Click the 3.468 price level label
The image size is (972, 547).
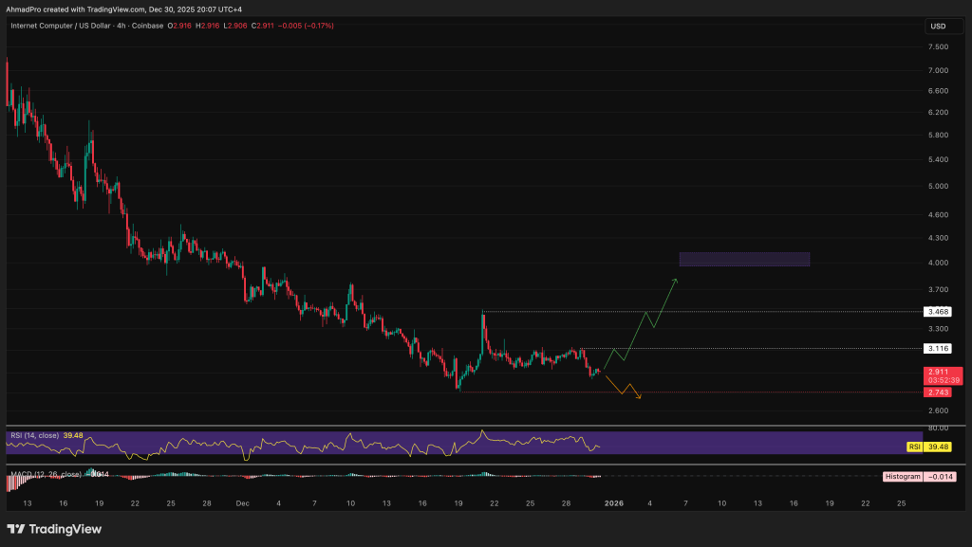coord(938,311)
